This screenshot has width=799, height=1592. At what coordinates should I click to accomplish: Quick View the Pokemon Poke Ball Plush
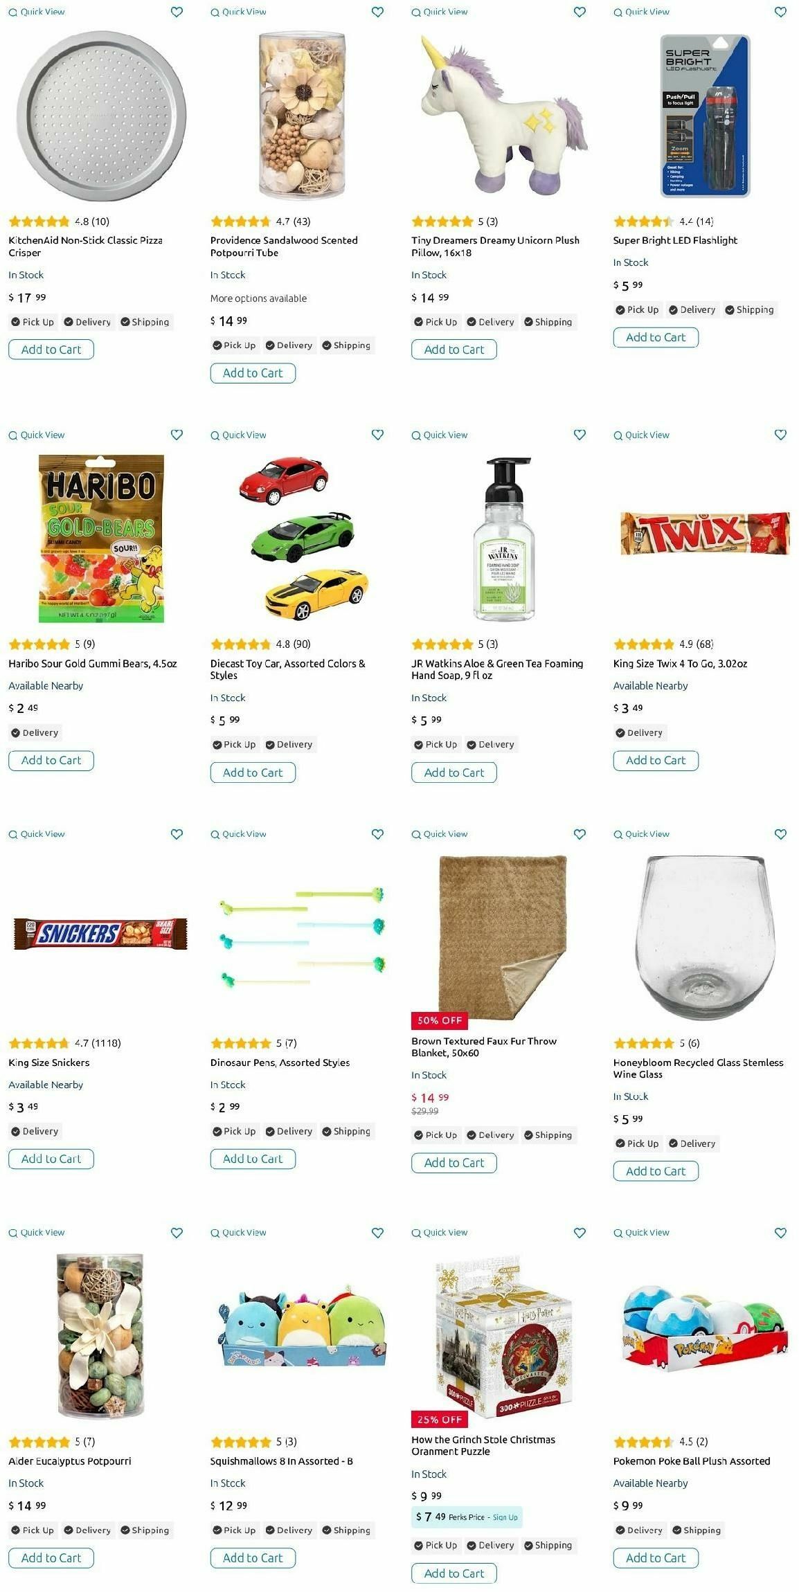[x=641, y=1233]
